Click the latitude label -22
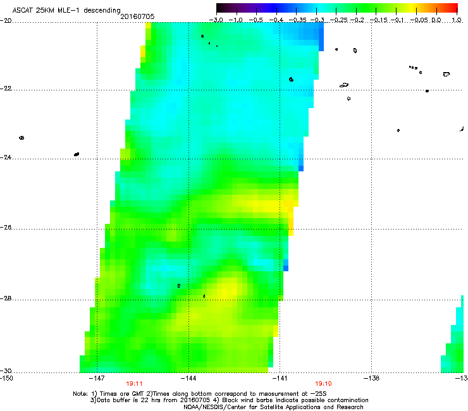Image resolution: width=468 pixels, height=411 pixels. point(6,89)
